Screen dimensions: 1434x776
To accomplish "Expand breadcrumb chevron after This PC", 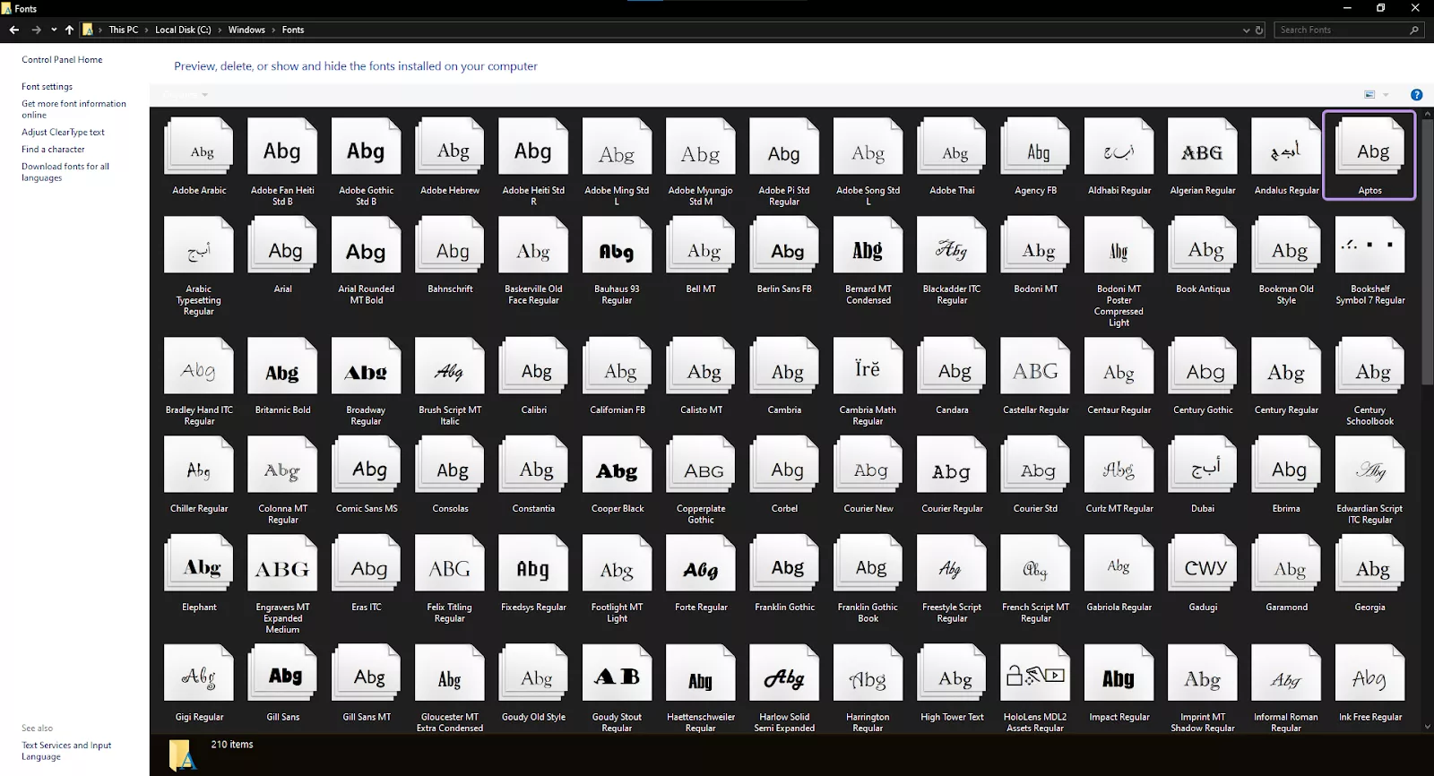I will click(x=147, y=30).
